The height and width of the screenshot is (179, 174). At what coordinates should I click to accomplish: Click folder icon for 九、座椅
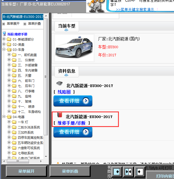coord(14,96)
